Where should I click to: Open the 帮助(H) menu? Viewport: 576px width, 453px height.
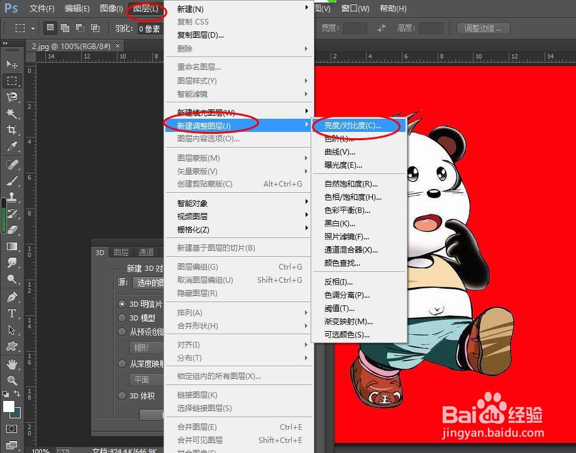tap(392, 8)
